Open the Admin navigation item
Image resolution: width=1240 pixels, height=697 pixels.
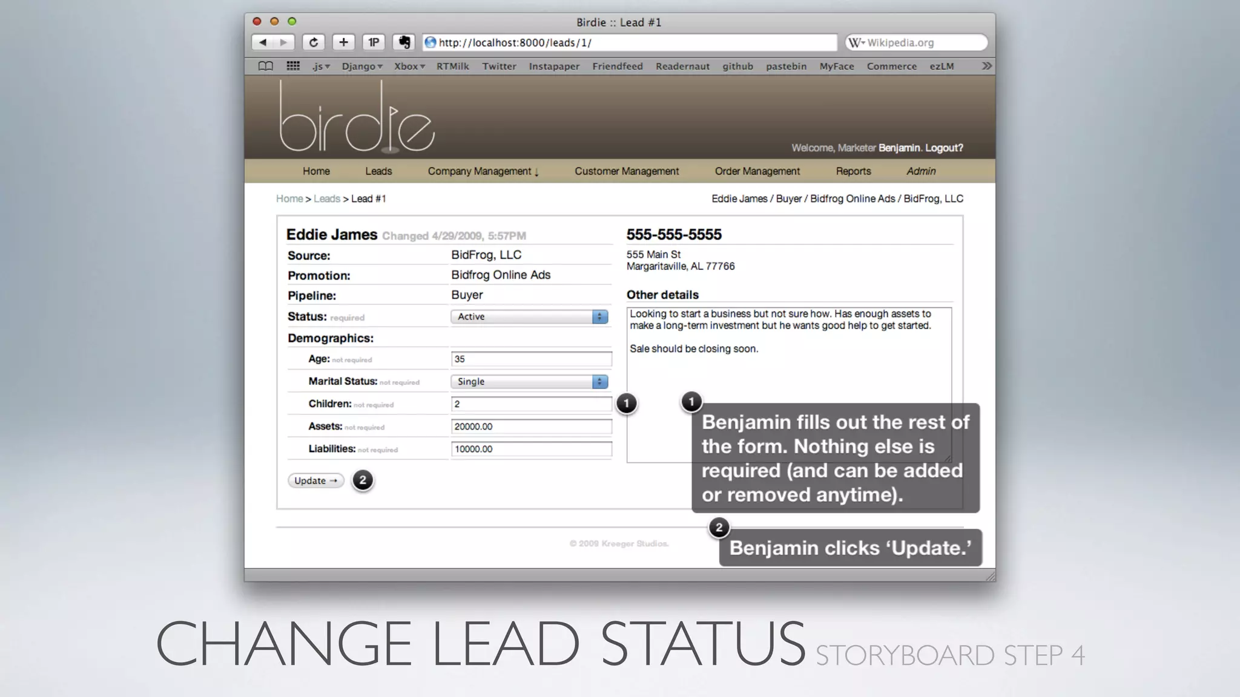pos(921,171)
